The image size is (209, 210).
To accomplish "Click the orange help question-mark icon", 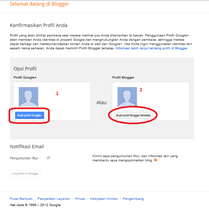I will [155, 160].
